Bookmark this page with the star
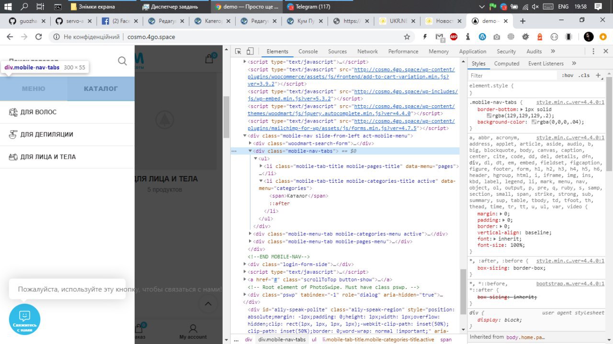Image resolution: width=613 pixels, height=344 pixels. (407, 37)
